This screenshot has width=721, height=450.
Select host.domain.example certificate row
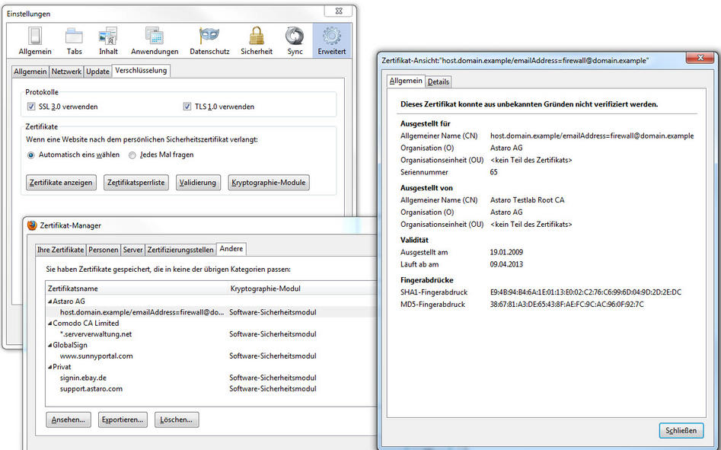pos(211,312)
